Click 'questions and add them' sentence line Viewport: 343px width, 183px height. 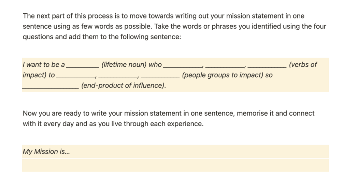tap(102, 37)
